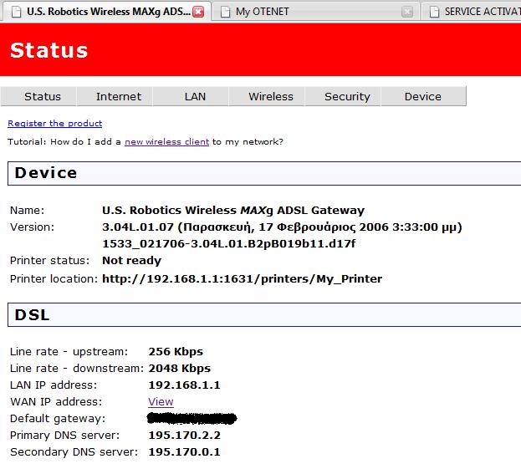Click the device name U.S. Robotics Wireless MAXg ADSL Gateway
521x474 pixels.
pos(233,211)
